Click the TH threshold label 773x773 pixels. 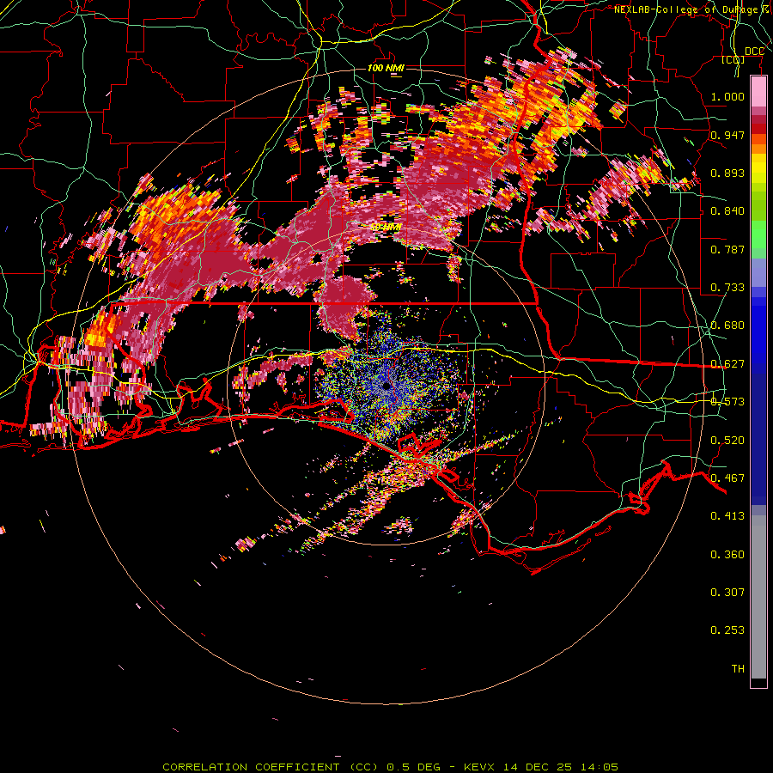click(738, 669)
